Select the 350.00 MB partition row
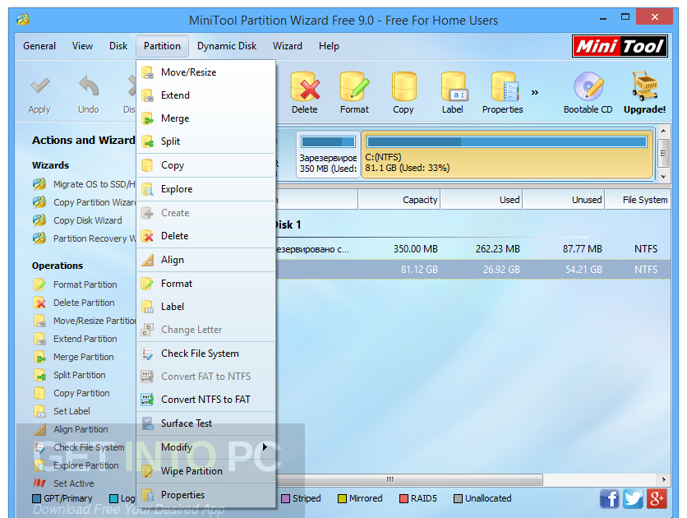Viewport: 687px width, 518px height. click(473, 249)
